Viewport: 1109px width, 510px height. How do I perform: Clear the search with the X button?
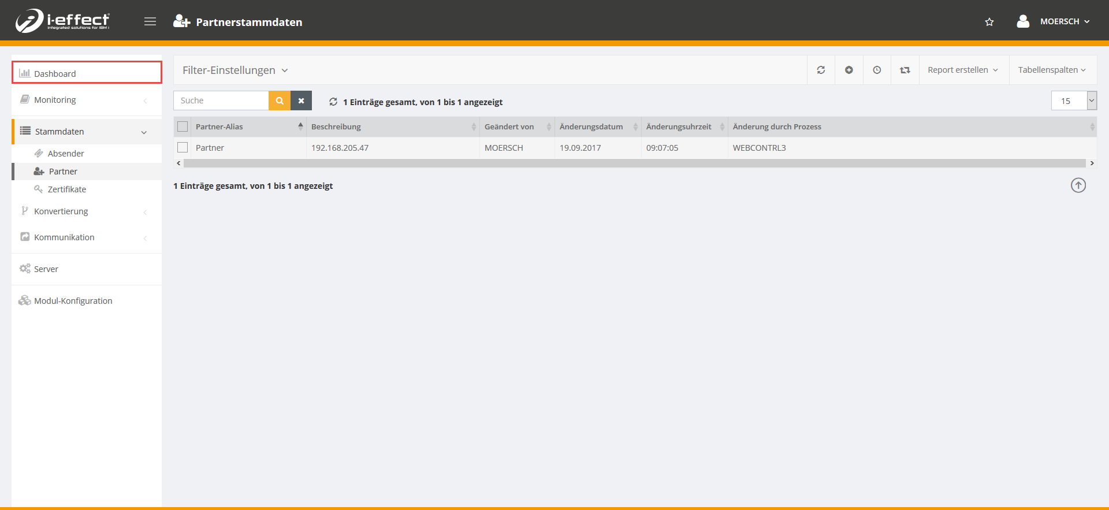301,100
